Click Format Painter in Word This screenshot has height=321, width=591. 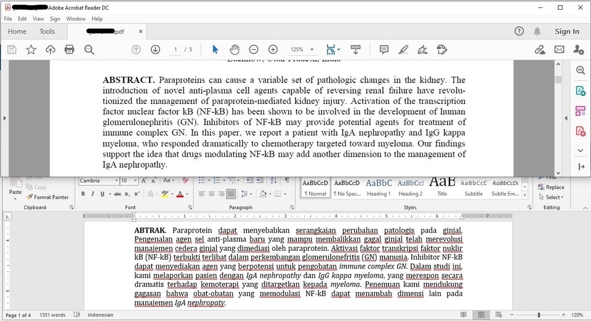tap(47, 197)
